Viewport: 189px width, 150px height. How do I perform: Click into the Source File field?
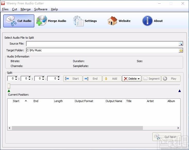102,44
